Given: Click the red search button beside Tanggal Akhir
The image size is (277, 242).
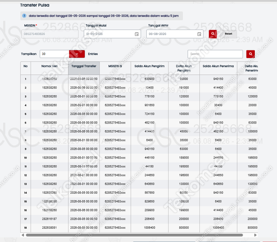Looking at the screenshot, I should 213,34.
